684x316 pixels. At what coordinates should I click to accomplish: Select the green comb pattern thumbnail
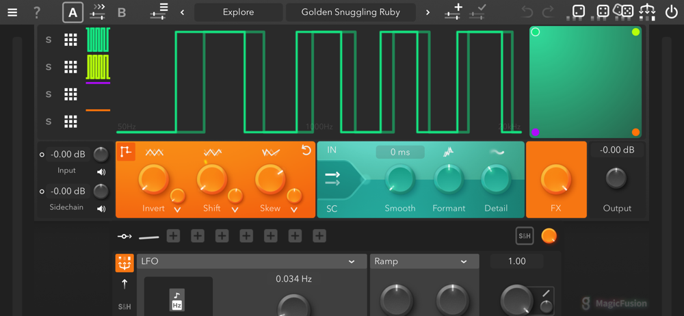[x=98, y=40]
